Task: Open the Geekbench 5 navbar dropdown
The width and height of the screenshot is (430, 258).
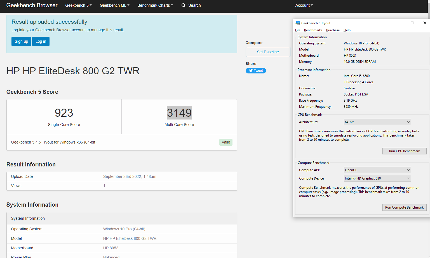Action: pos(78,5)
